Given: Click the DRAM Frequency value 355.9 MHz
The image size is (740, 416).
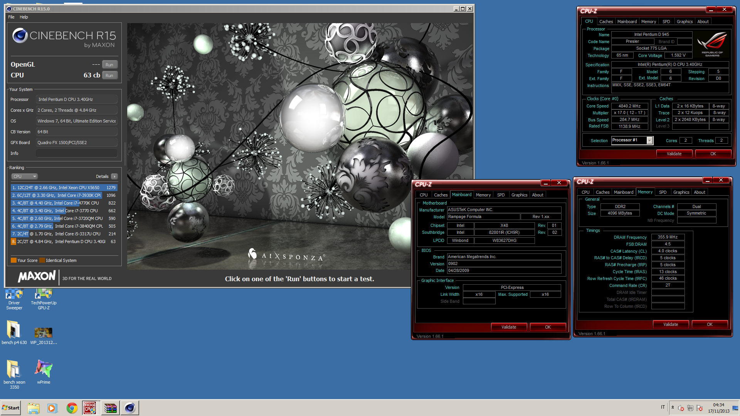Looking at the screenshot, I should (x=668, y=237).
